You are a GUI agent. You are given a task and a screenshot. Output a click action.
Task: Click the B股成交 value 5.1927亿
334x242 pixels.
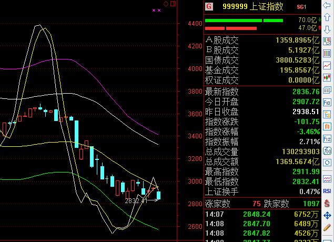(303, 50)
